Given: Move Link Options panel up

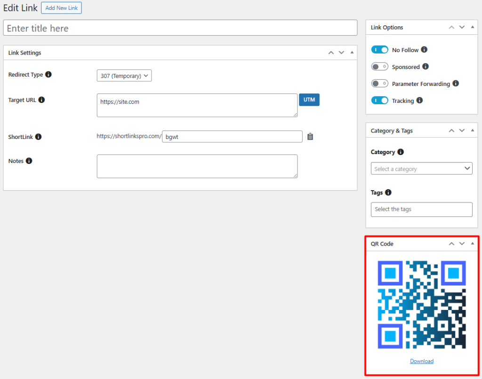Looking at the screenshot, I should point(451,27).
